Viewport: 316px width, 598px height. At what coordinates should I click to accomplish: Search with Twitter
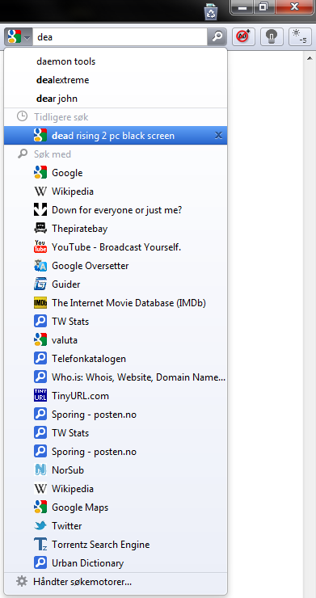(x=116, y=526)
